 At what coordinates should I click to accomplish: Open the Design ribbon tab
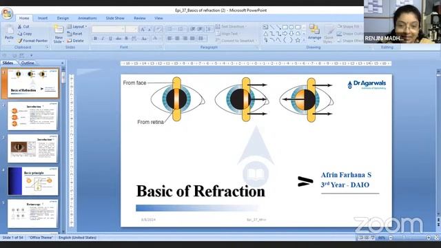pyautogui.click(x=63, y=18)
